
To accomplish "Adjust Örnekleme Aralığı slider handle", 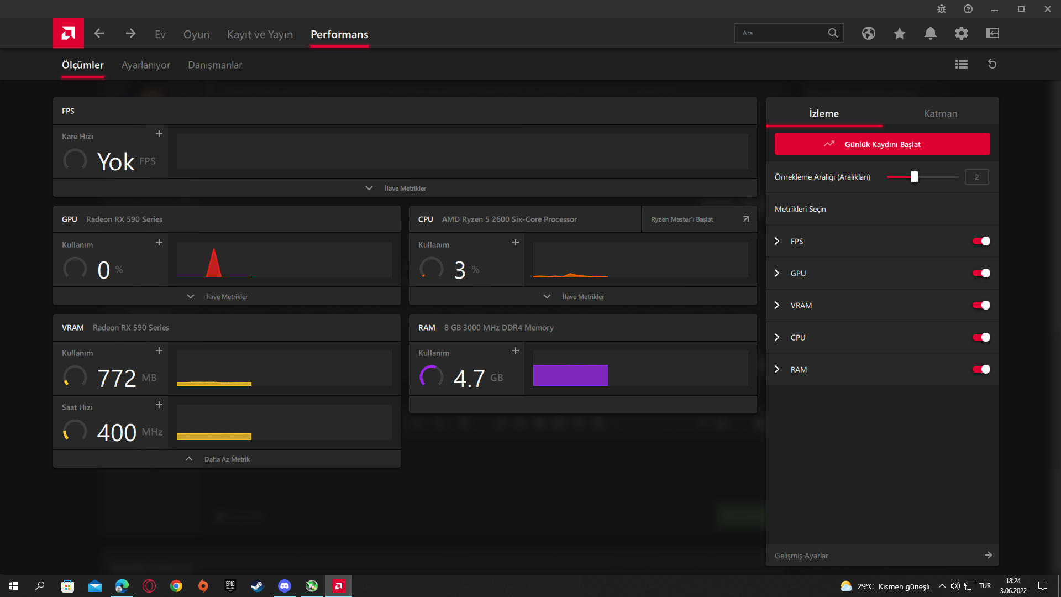I will pyautogui.click(x=914, y=177).
